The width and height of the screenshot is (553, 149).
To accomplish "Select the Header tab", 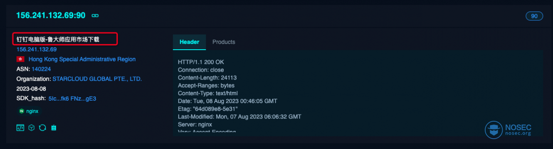I will point(189,42).
